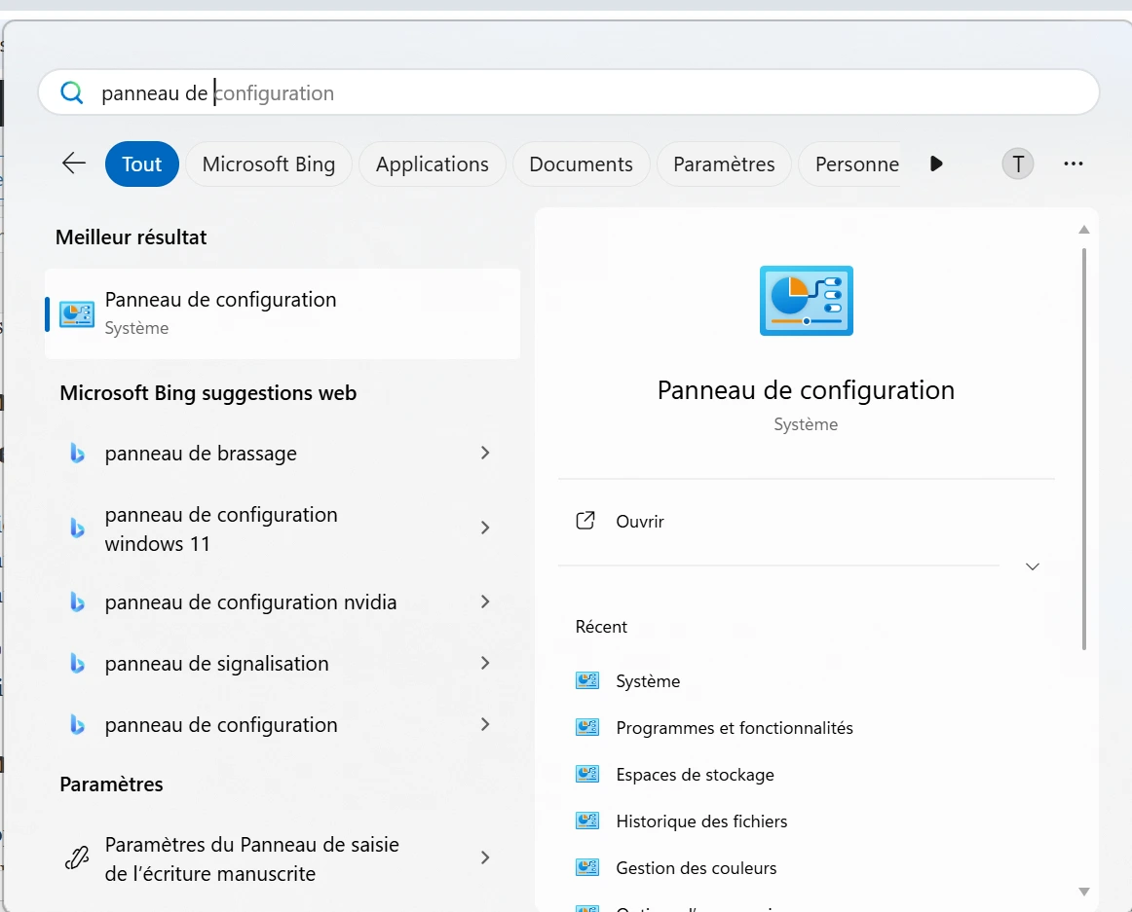The height and width of the screenshot is (912, 1132).
Task: Click the handwriting panel settings icon
Action: tap(76, 858)
